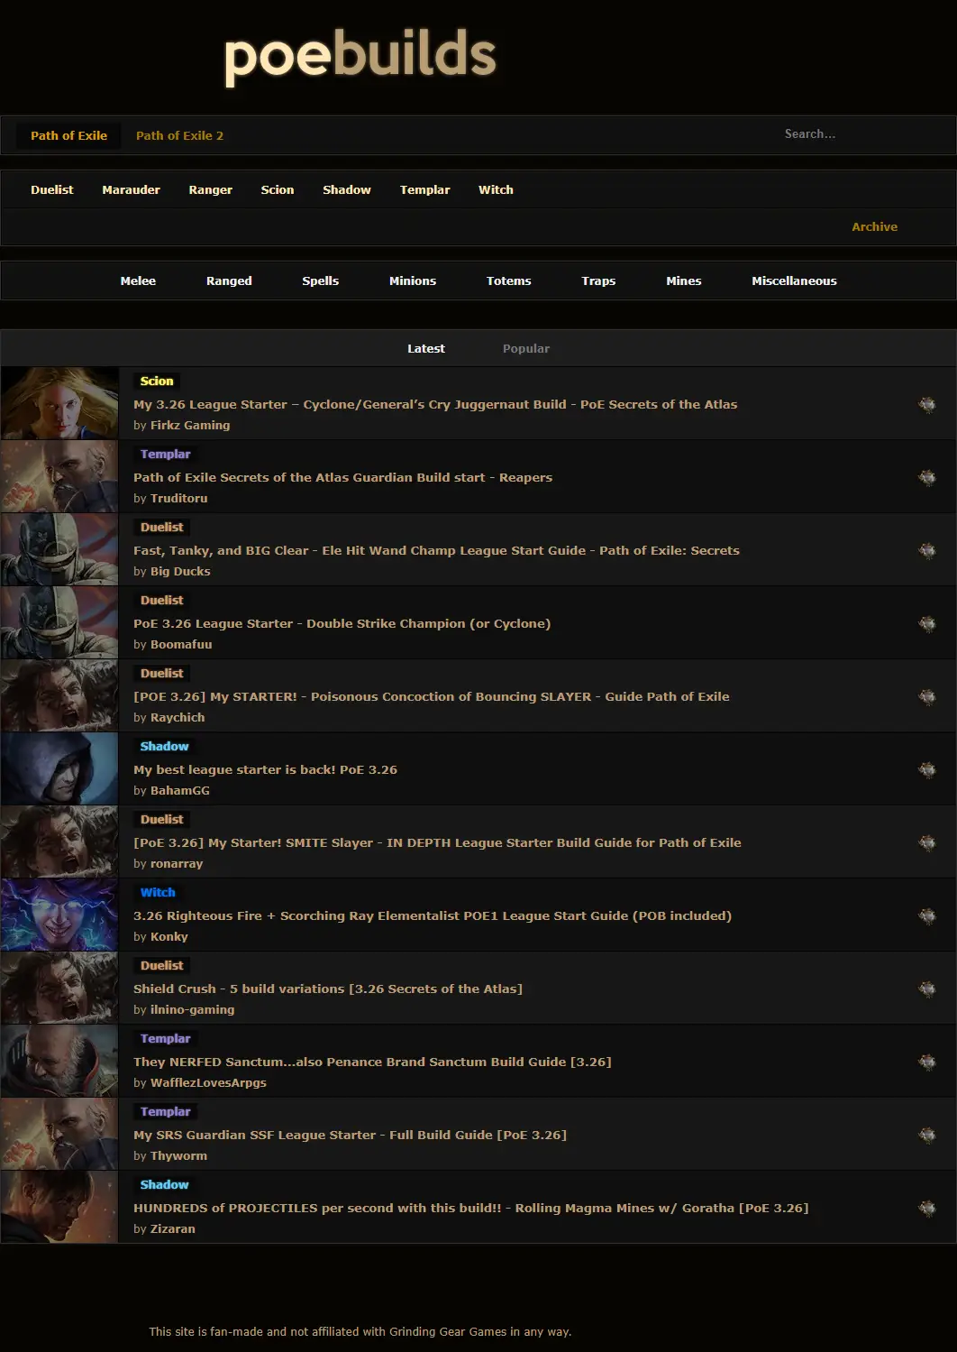Click the Witch tag on the Konky build
The image size is (957, 1352).
pyautogui.click(x=158, y=892)
